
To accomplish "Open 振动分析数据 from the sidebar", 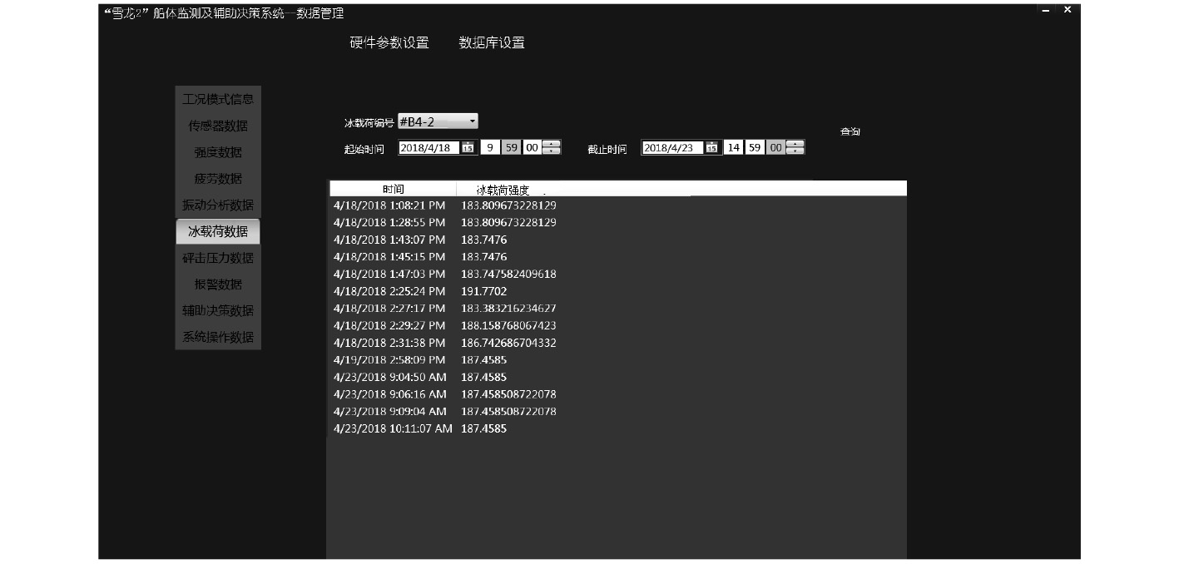I will click(x=218, y=205).
